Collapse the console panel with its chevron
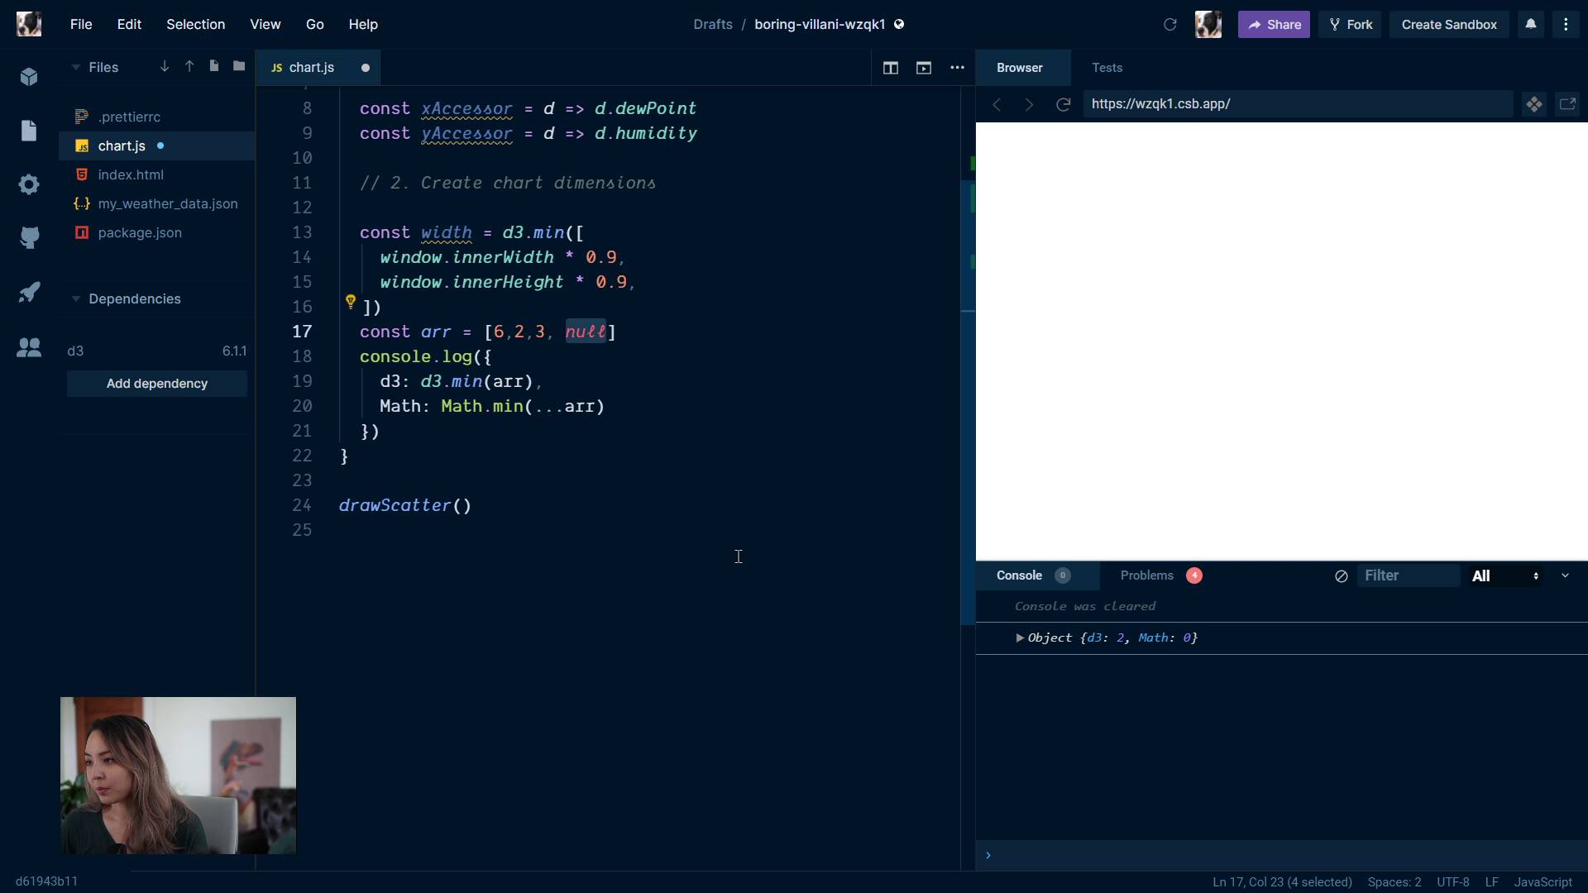 point(1566,575)
